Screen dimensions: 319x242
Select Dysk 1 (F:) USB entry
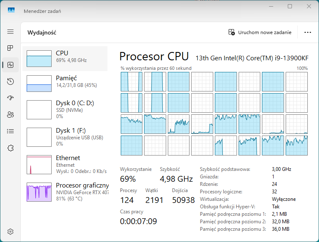coord(65,136)
